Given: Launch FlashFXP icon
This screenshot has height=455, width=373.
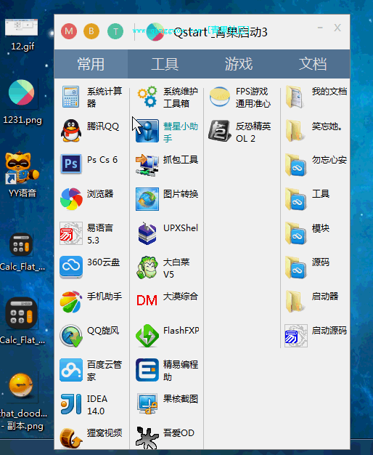Looking at the screenshot, I should click(147, 336).
